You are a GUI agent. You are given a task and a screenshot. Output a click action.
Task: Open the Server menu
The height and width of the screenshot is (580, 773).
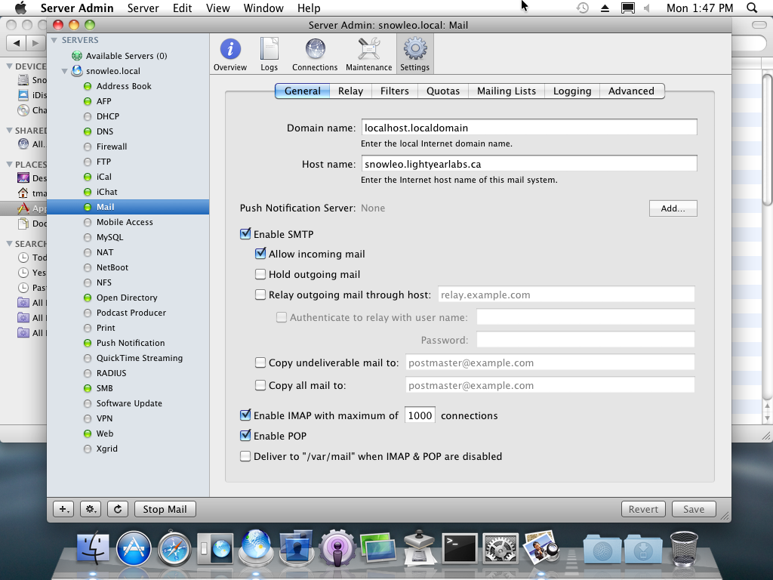[x=143, y=8]
